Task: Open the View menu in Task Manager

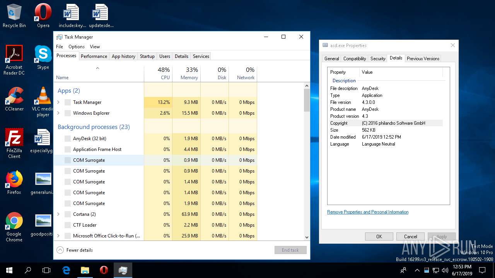Action: (x=95, y=46)
